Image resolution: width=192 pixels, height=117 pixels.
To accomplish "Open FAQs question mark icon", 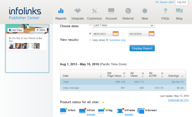I will tap(165, 11).
